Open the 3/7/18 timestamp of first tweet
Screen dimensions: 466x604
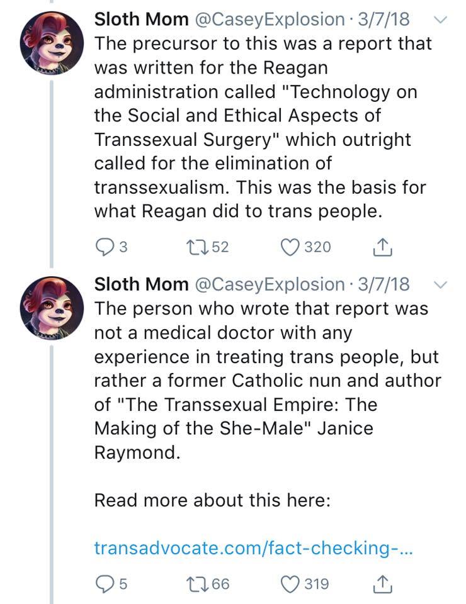(x=384, y=20)
